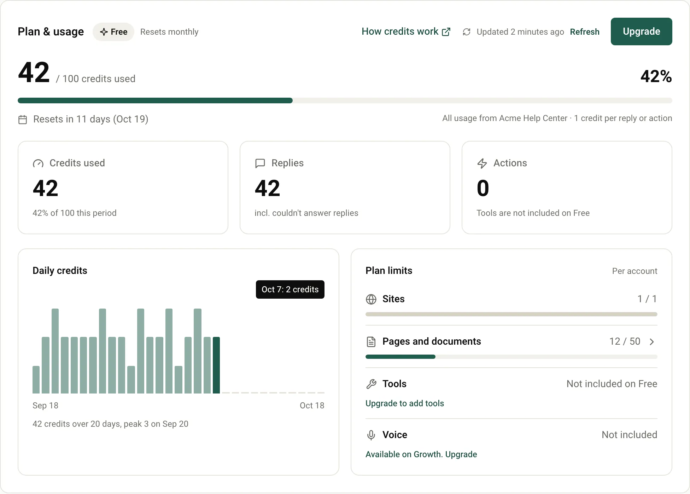Image resolution: width=690 pixels, height=494 pixels.
Task: Click the Credits used card title
Action: coord(77,163)
